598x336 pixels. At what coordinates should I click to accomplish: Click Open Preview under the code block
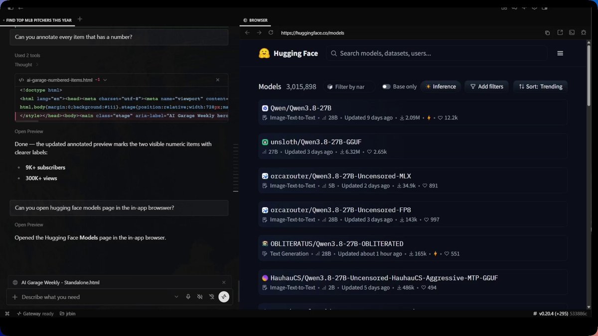pyautogui.click(x=29, y=131)
